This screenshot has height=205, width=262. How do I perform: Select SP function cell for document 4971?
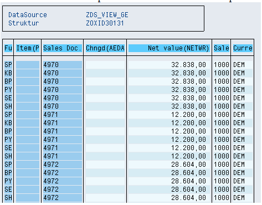8,115
